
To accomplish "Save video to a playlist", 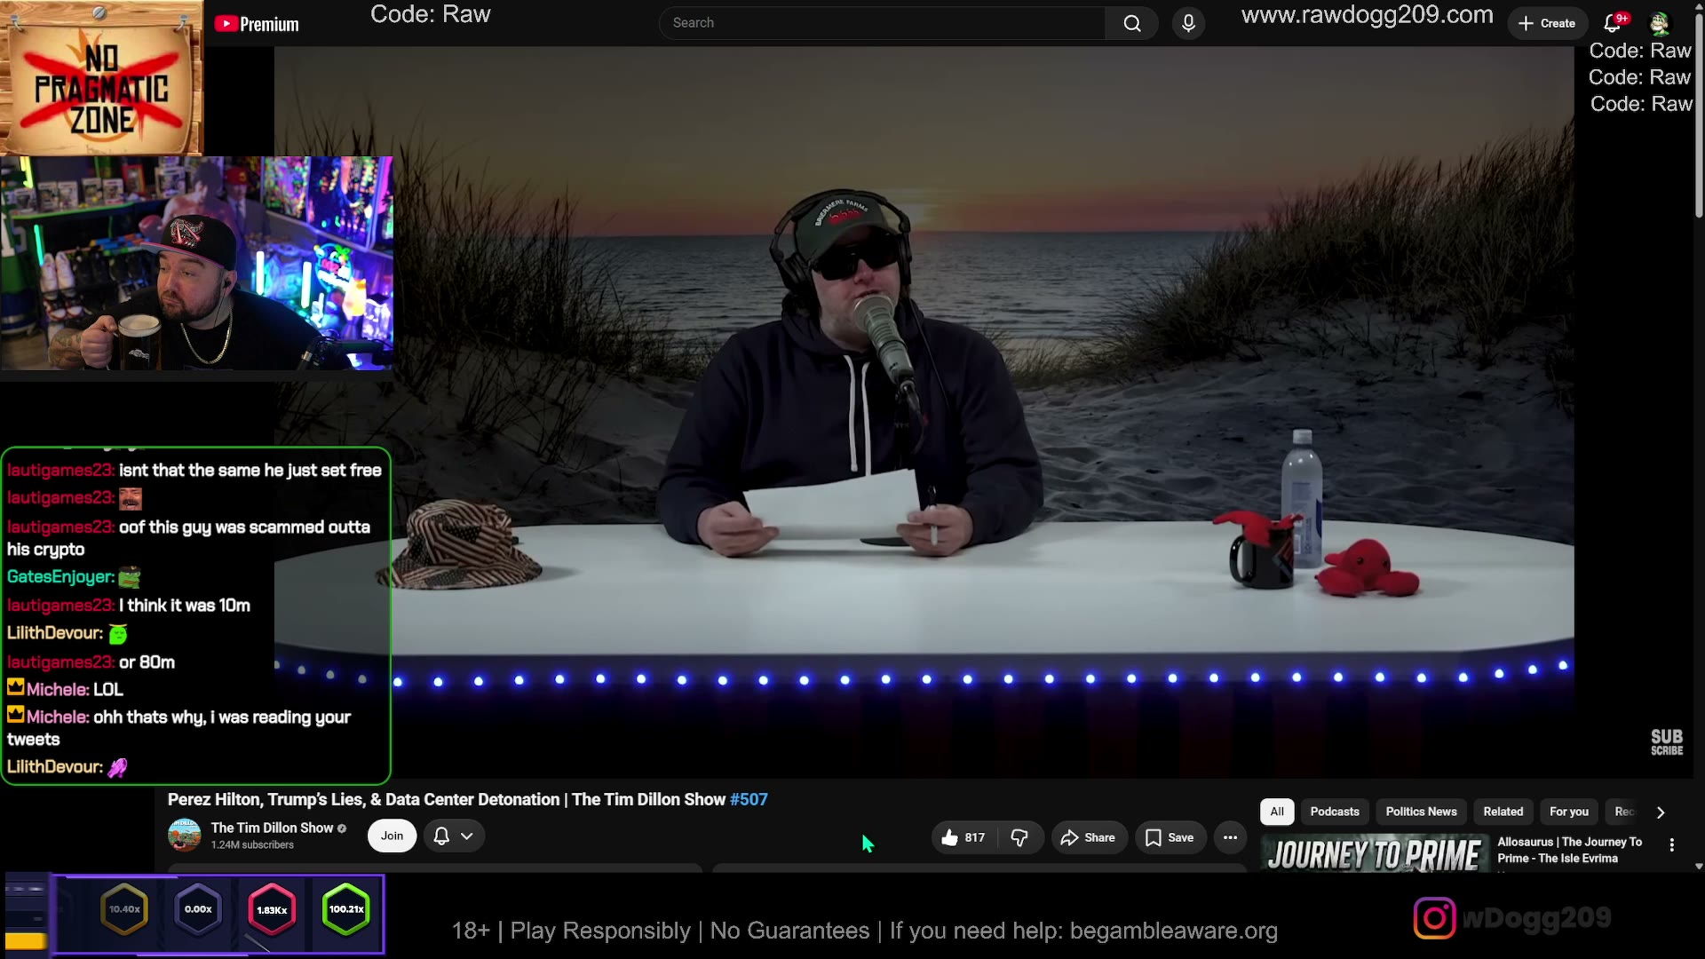I will [1170, 837].
